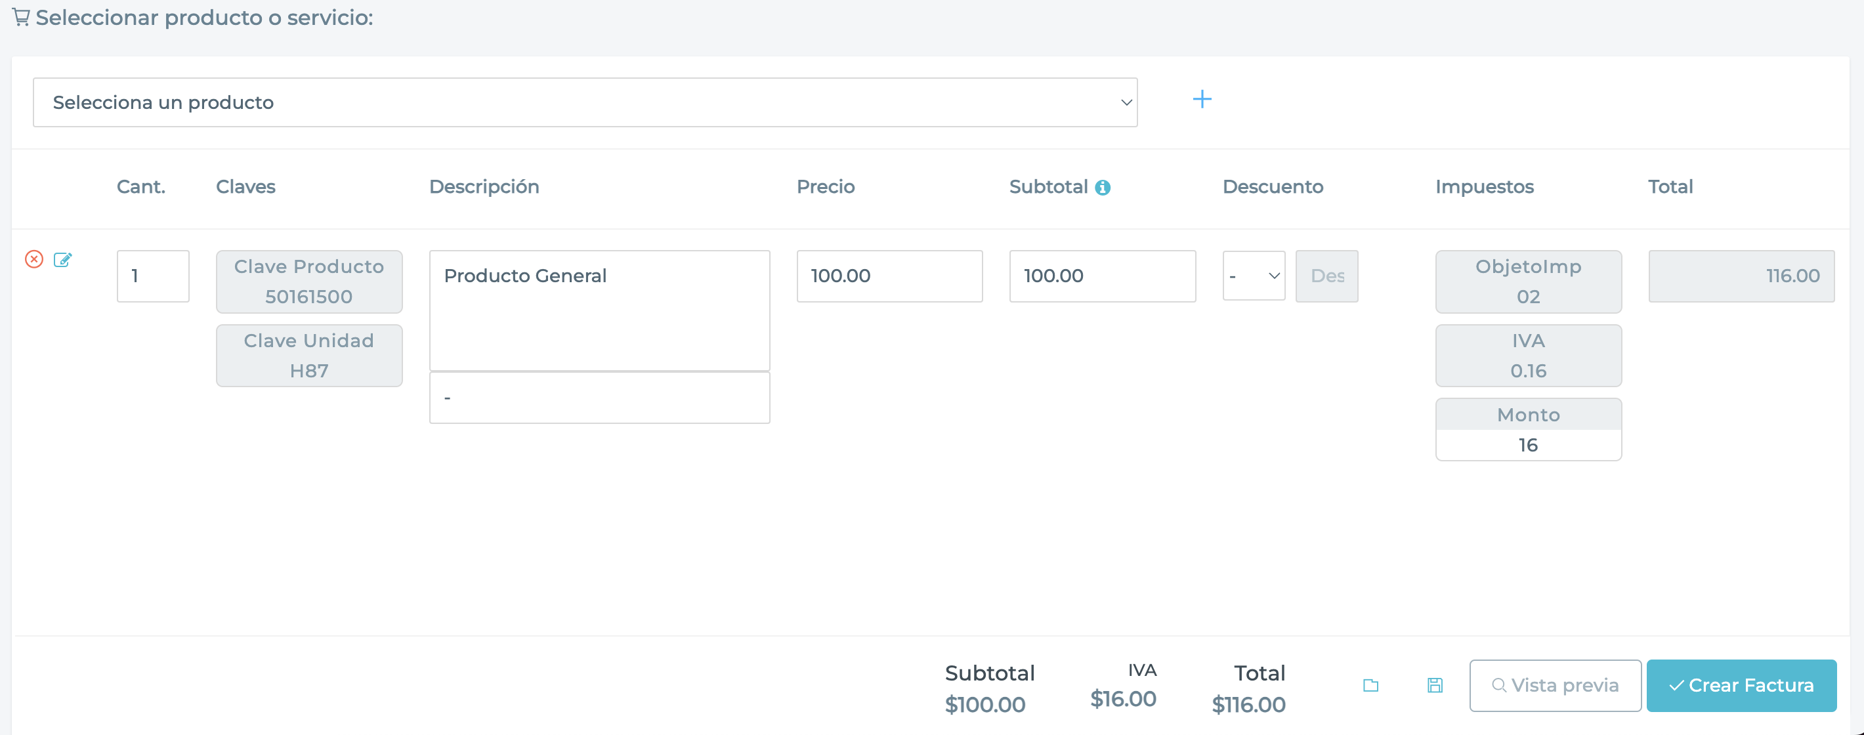Focus the Producto General description field

(x=599, y=310)
